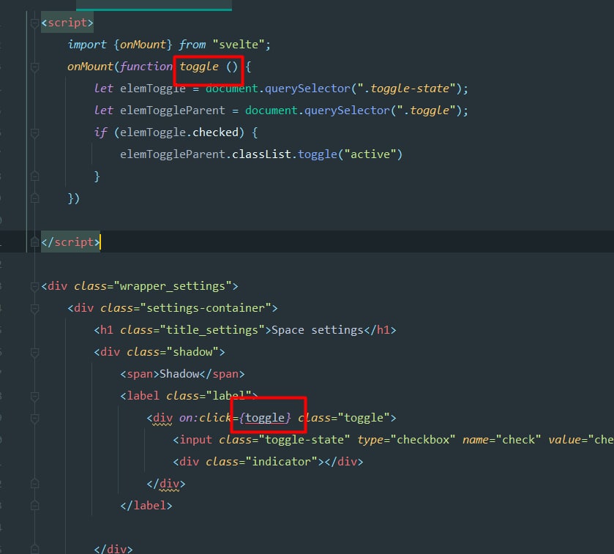The width and height of the screenshot is (614, 554).
Task: Click the "from" keyword
Action: pyautogui.click(x=192, y=45)
